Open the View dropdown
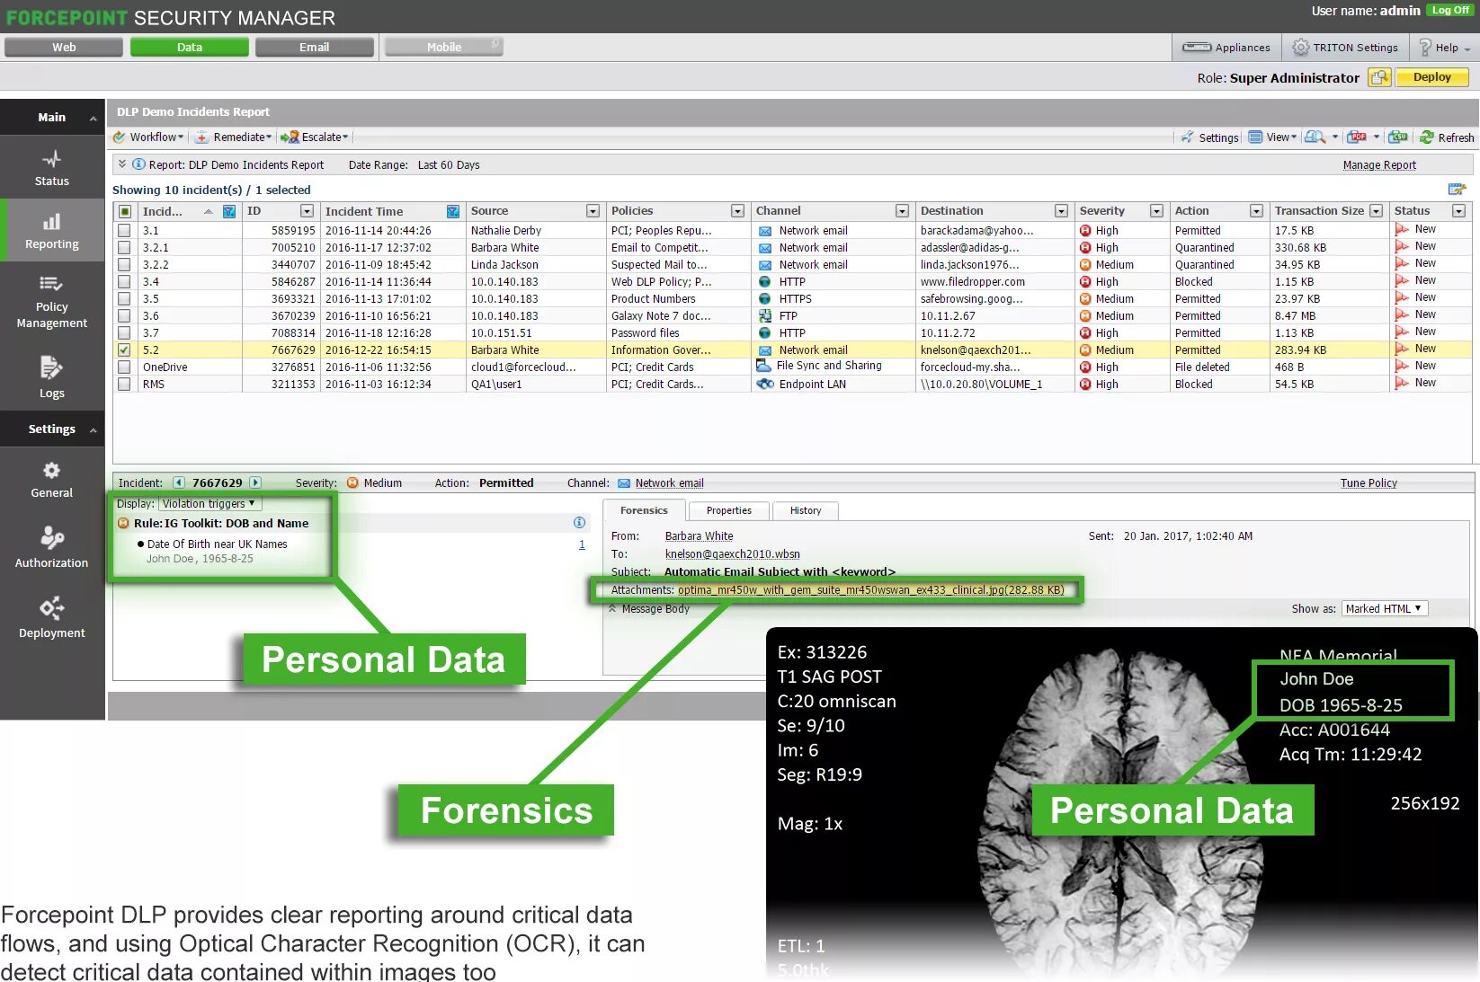Image resolution: width=1480 pixels, height=982 pixels. pyautogui.click(x=1272, y=137)
